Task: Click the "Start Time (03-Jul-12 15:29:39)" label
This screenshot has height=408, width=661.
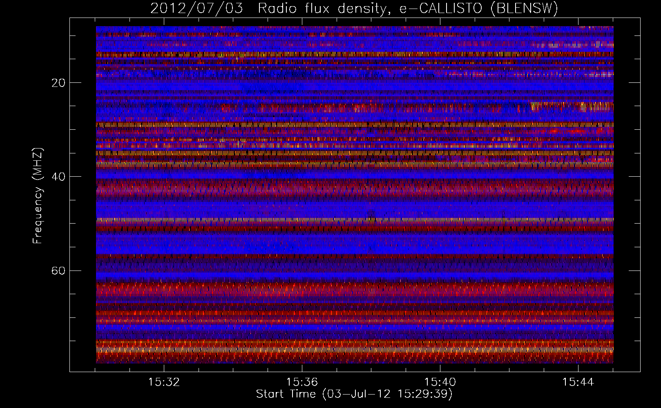Action: (354, 394)
